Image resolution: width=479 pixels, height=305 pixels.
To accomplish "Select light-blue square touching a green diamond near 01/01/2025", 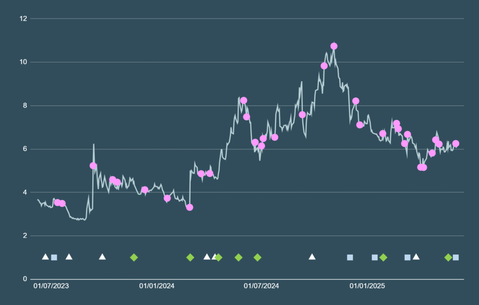I will [x=375, y=258].
